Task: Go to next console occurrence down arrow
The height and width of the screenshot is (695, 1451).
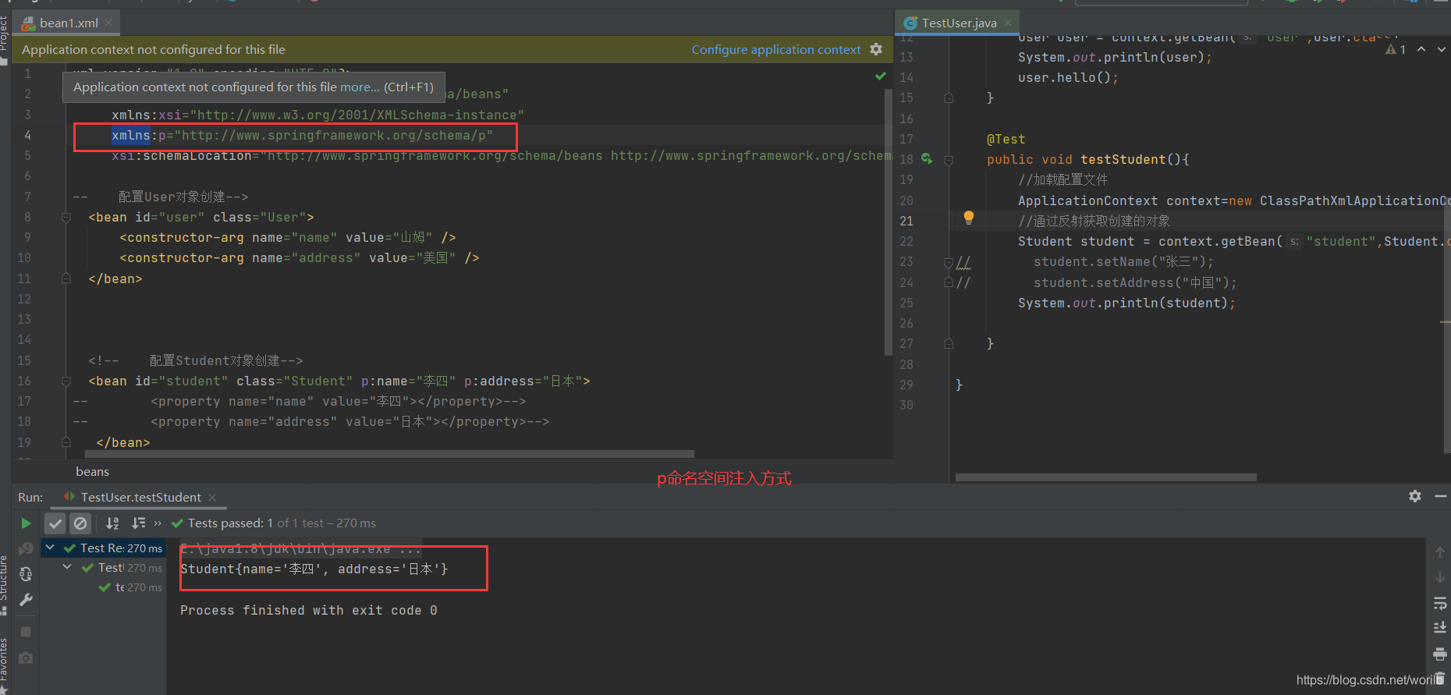Action: [x=1440, y=577]
